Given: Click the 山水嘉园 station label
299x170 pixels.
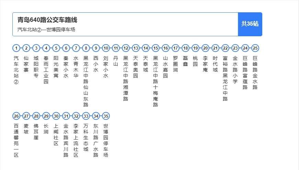Looking at the screenshot, I should click(165, 67).
